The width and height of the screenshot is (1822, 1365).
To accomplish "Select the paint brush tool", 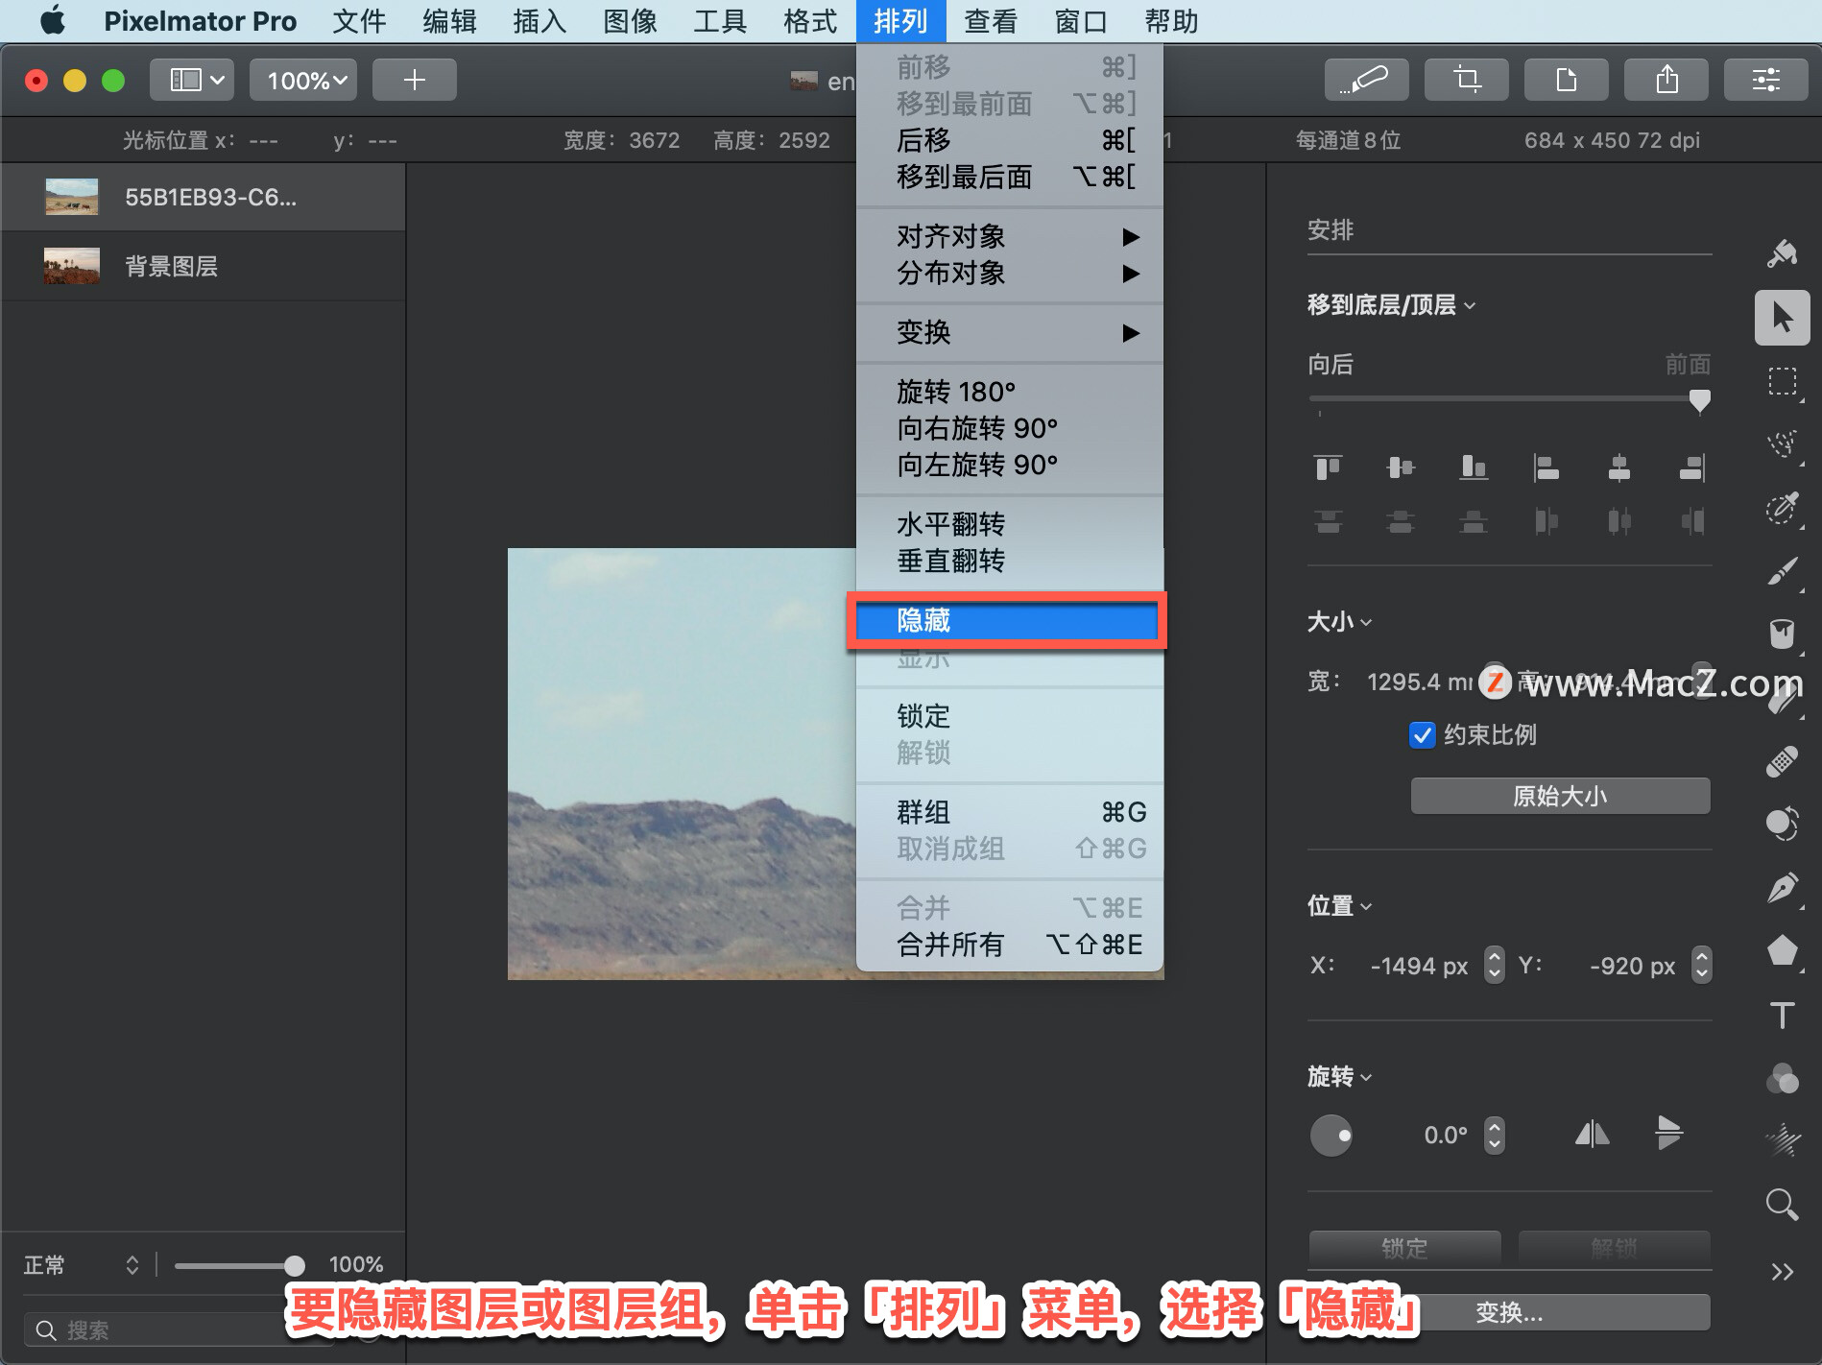I will click(x=1782, y=570).
